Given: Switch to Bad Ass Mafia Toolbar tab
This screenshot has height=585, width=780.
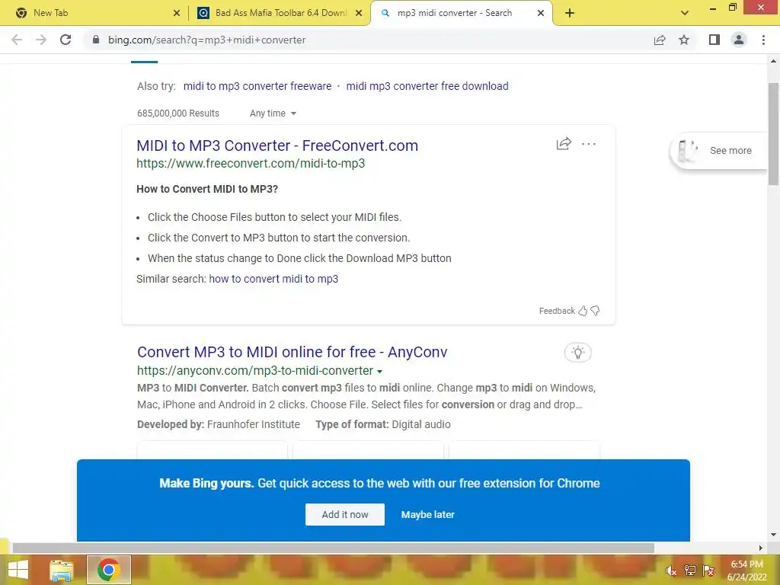Looking at the screenshot, I should (x=281, y=13).
